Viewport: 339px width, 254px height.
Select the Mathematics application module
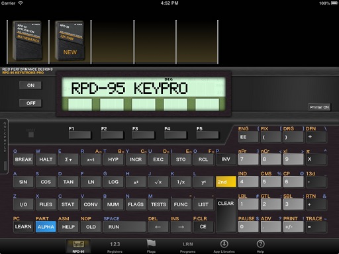coord(27,41)
